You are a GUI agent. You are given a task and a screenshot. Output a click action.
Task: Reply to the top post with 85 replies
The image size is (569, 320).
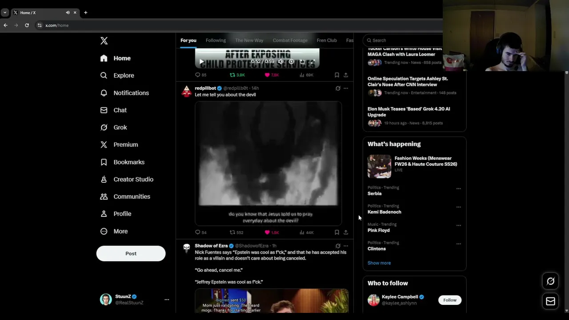point(201,75)
